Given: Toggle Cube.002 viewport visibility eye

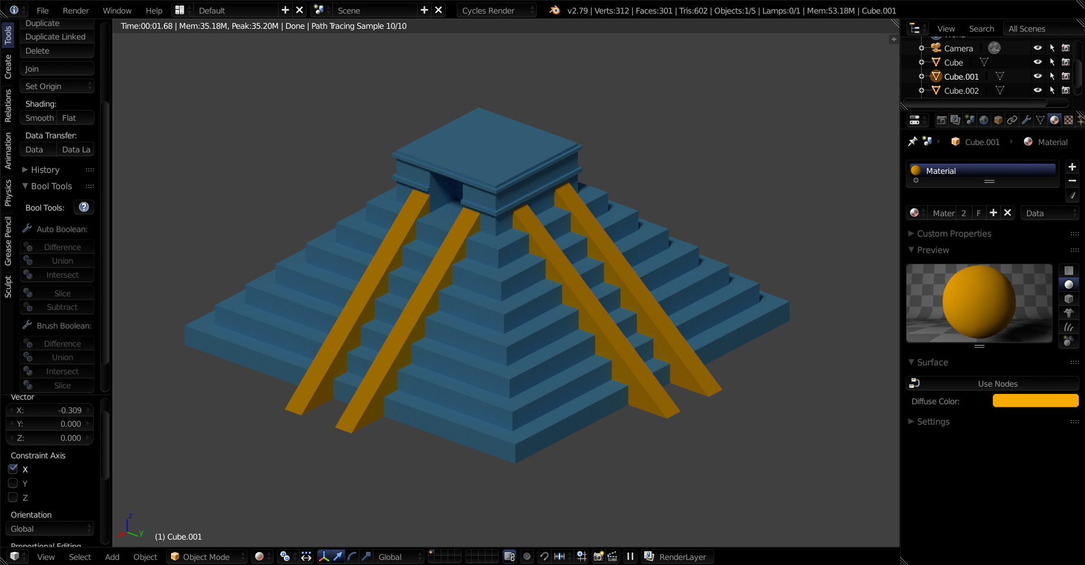Looking at the screenshot, I should pyautogui.click(x=1038, y=90).
